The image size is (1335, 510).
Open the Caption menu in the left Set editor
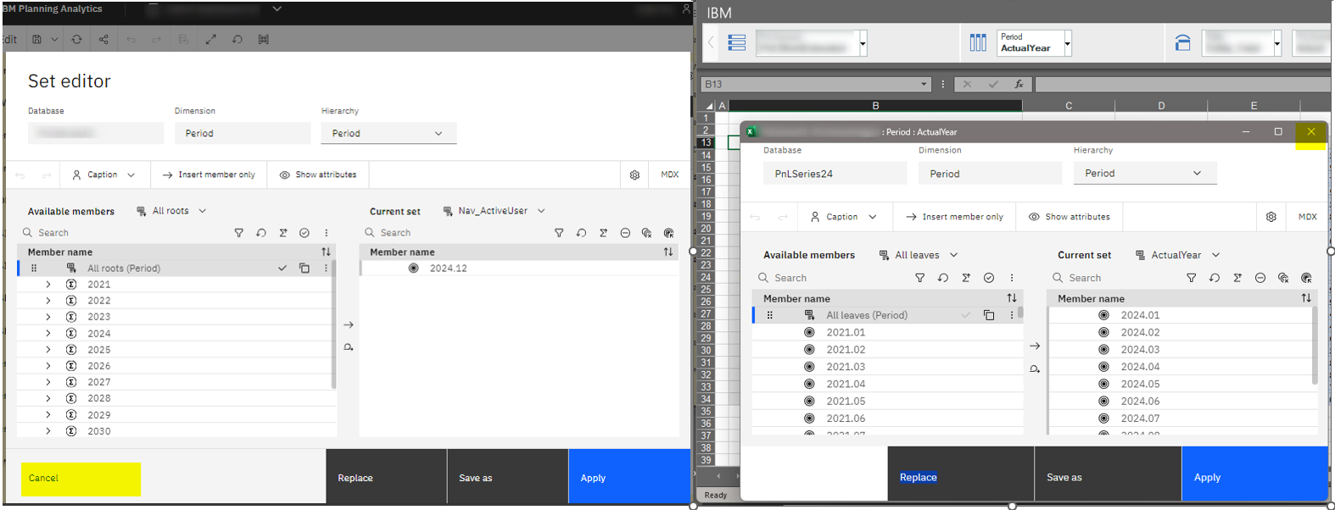click(103, 175)
